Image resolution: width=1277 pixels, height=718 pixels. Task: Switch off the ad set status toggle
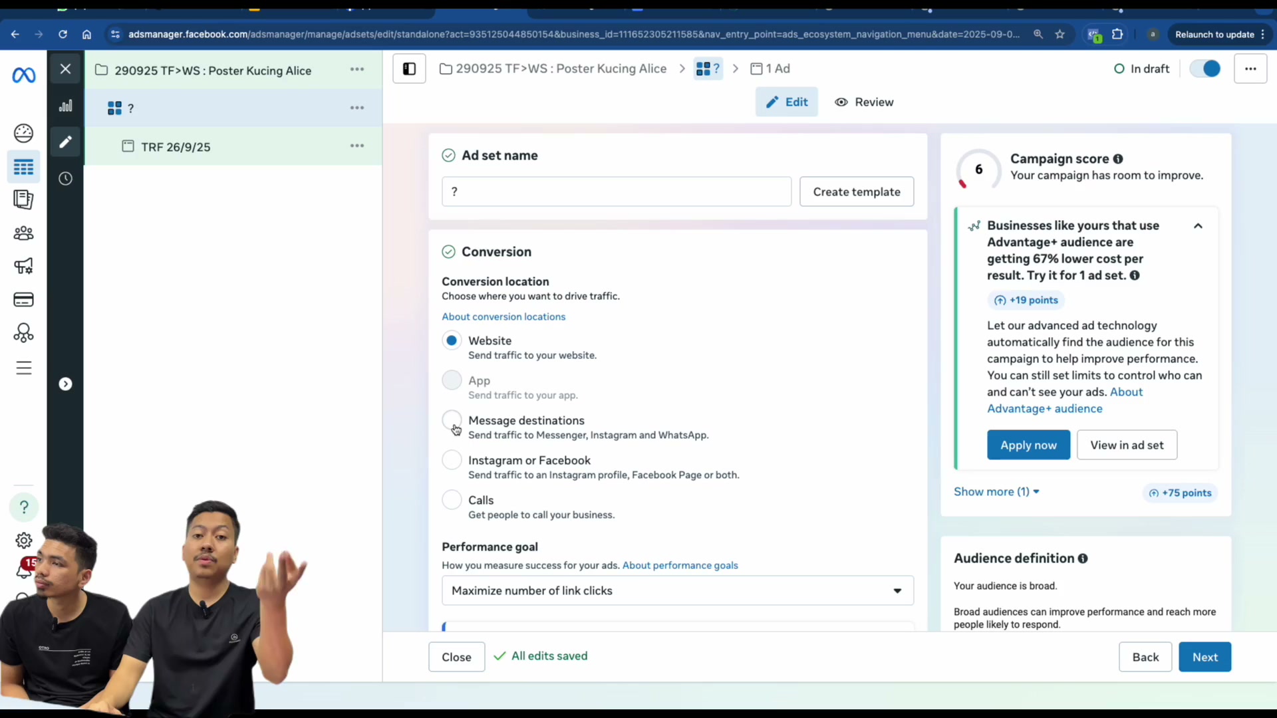point(1205,68)
